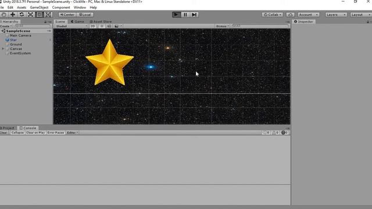This screenshot has height=209, width=372.
Task: Open Console panel options menu icon
Action: 288,128
